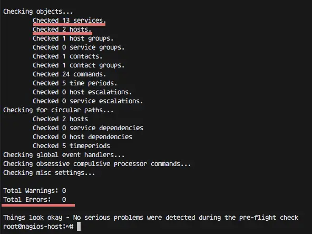
Task: Click the 'Checking global event handlers...' line
Action: (64, 155)
